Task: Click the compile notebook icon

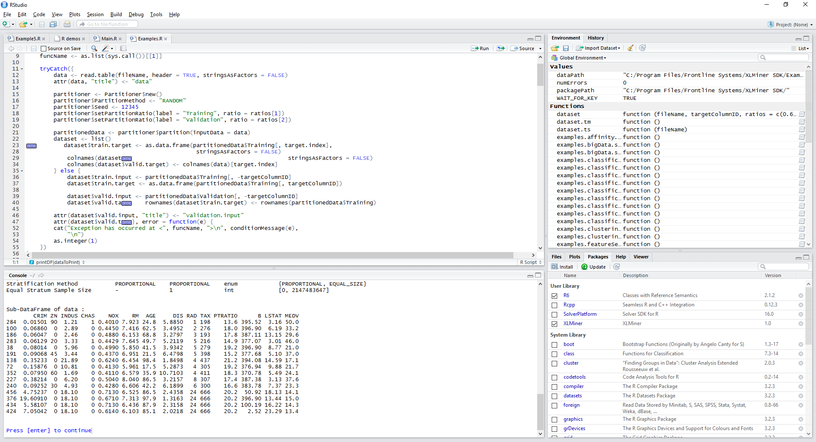Action: point(123,48)
